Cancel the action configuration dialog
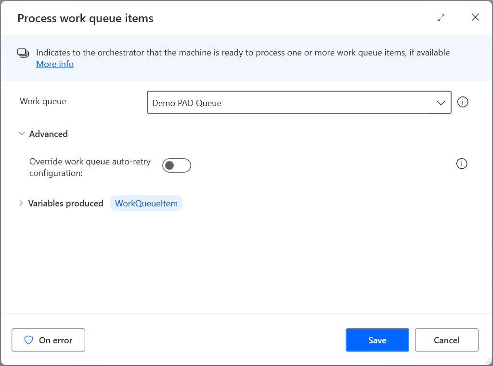Viewport: 493px width, 366px height. [446, 340]
